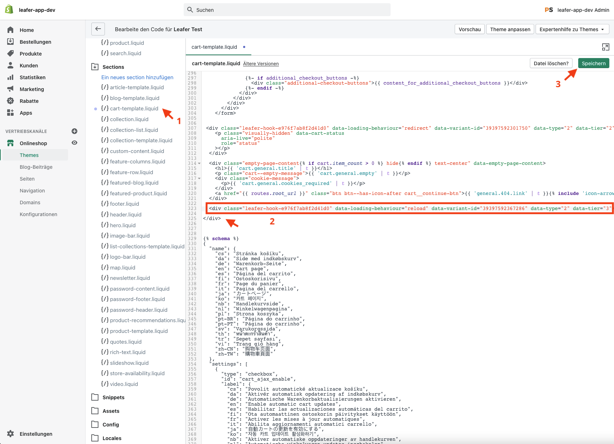The height and width of the screenshot is (444, 614).
Task: Open the Expertenhilfe zu Themes dropdown
Action: 572,29
